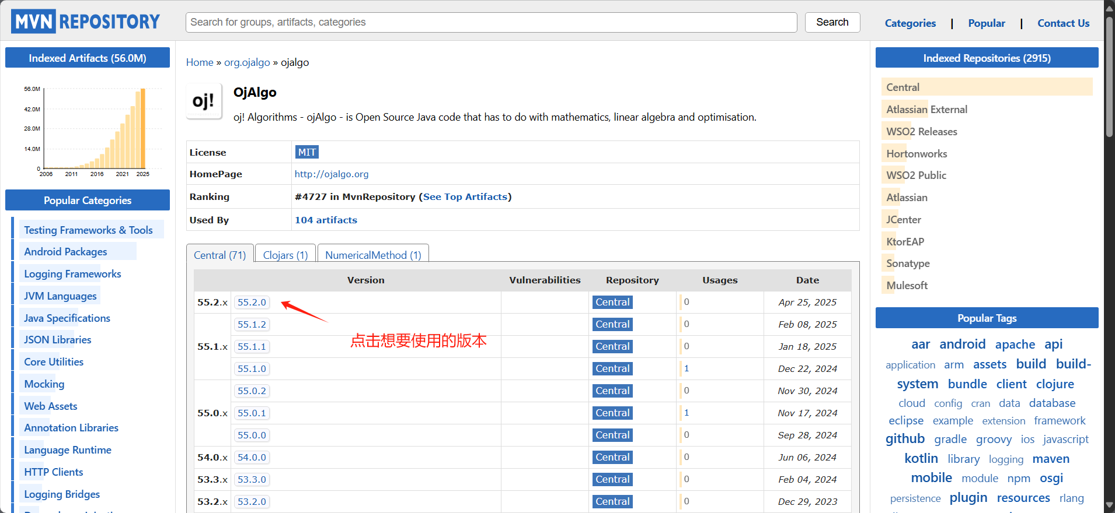
Task: Select version 55.0.1
Action: (x=252, y=413)
